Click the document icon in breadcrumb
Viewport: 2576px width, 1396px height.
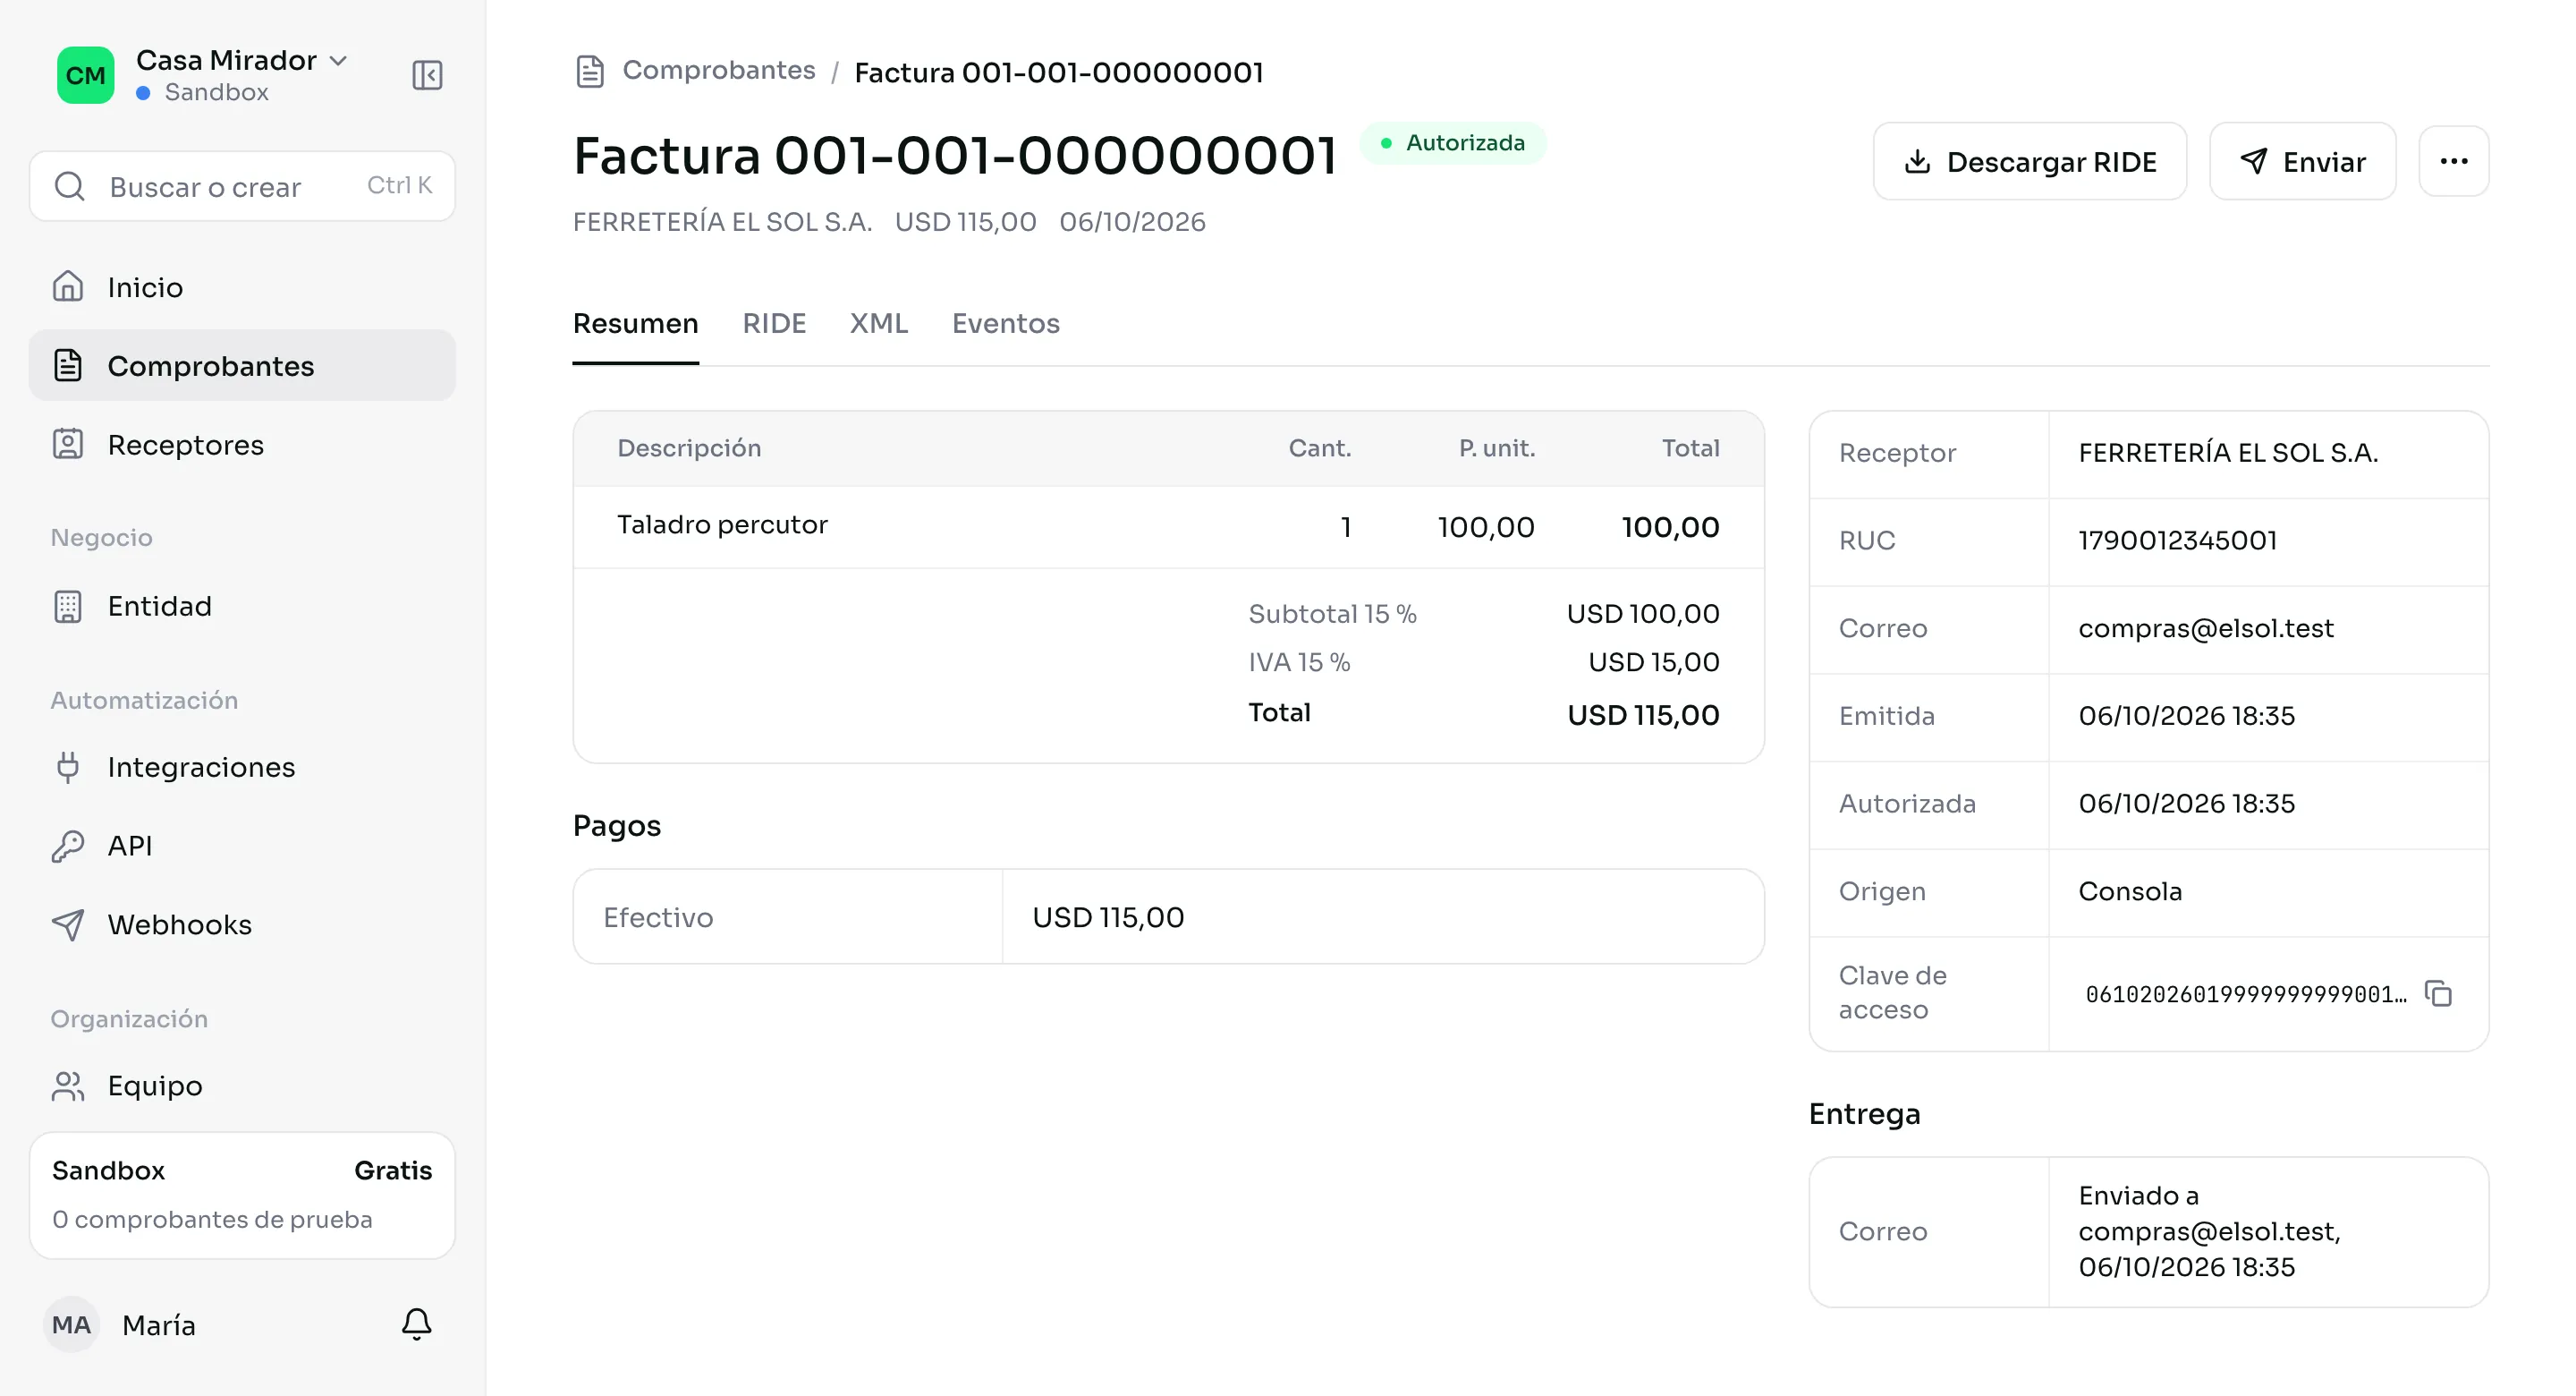click(590, 72)
